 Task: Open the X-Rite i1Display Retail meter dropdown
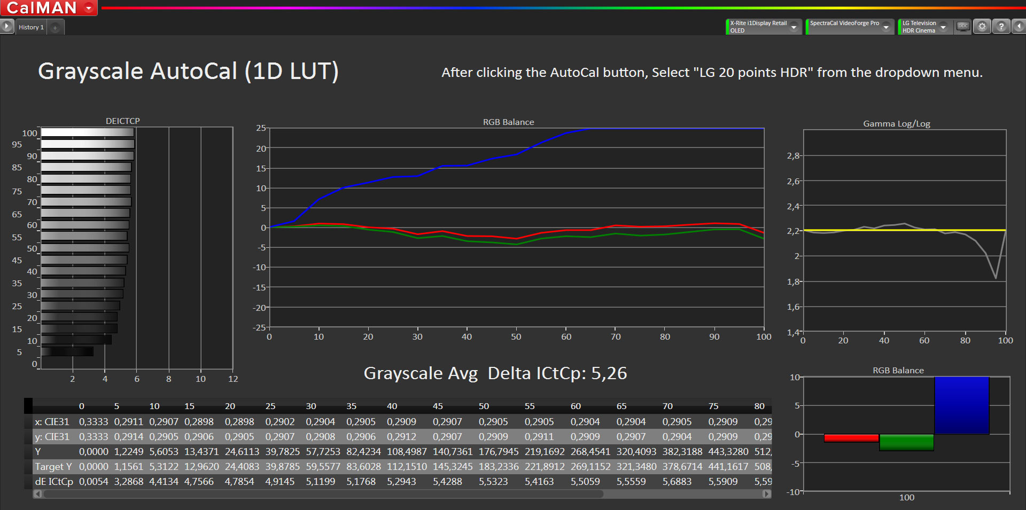point(794,27)
